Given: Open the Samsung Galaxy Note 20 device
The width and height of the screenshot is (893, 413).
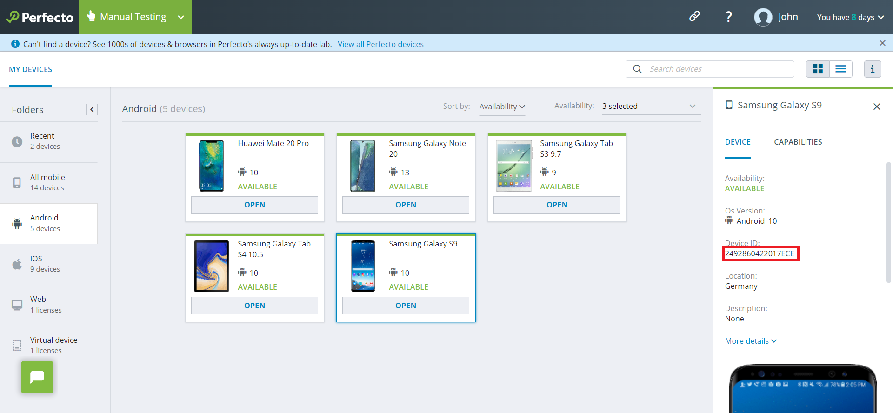Looking at the screenshot, I should point(406,205).
